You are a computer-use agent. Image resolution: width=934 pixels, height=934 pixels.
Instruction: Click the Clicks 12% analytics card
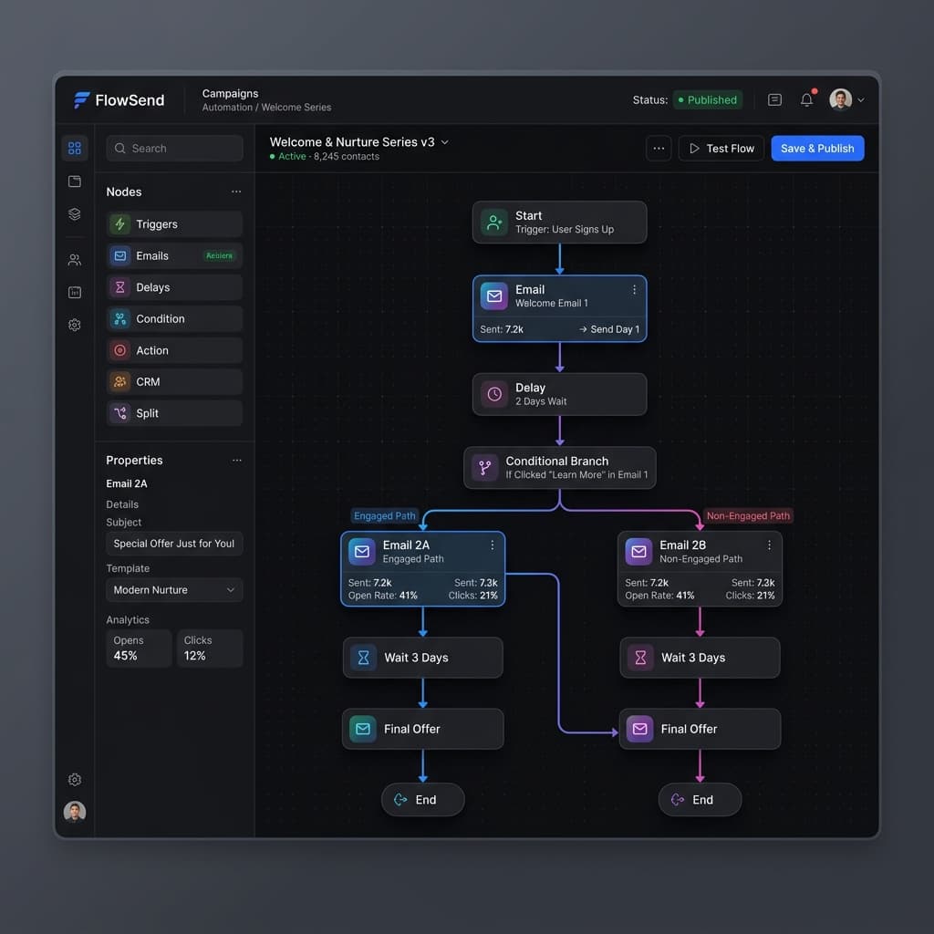pyautogui.click(x=210, y=649)
